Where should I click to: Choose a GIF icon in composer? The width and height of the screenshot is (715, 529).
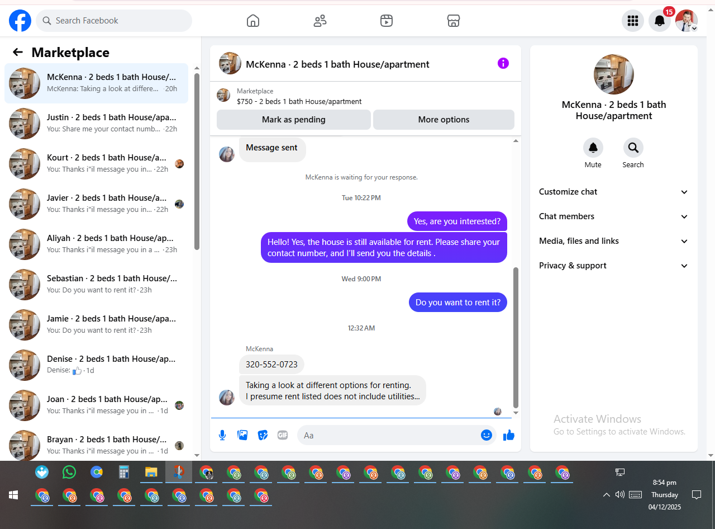point(283,435)
